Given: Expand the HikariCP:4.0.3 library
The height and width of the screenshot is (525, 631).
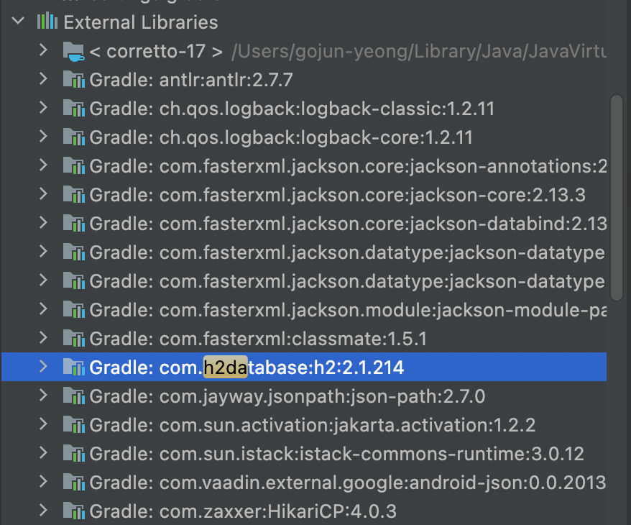Looking at the screenshot, I should coord(43,511).
